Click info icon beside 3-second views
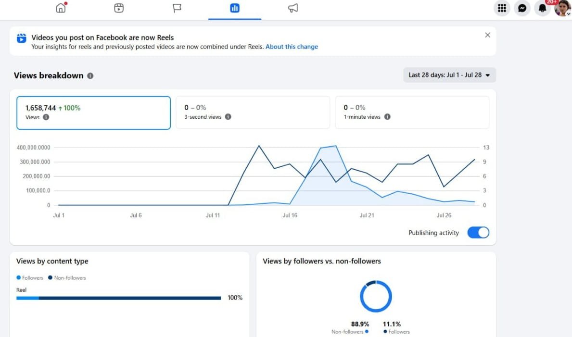This screenshot has height=337, width=572. click(228, 117)
